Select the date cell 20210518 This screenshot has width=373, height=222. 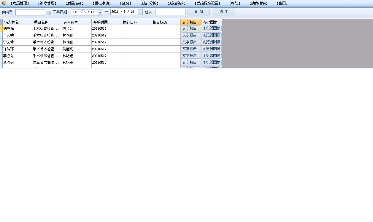pyautogui.click(x=107, y=28)
